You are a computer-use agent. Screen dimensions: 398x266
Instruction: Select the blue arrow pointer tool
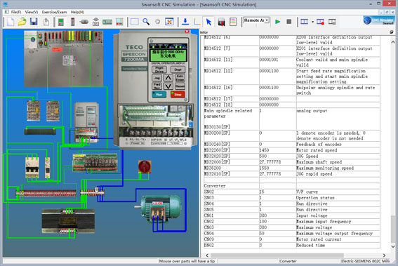click(x=208, y=22)
